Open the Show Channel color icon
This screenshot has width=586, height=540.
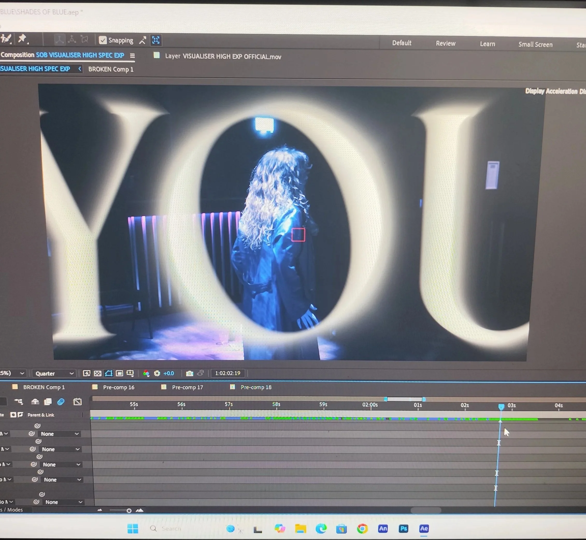146,373
